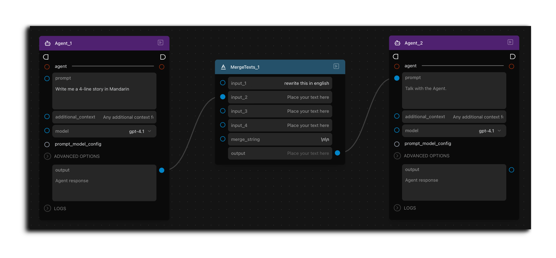Click the Agent_2 robot icon
This screenshot has width=556, height=258.
pyautogui.click(x=397, y=43)
